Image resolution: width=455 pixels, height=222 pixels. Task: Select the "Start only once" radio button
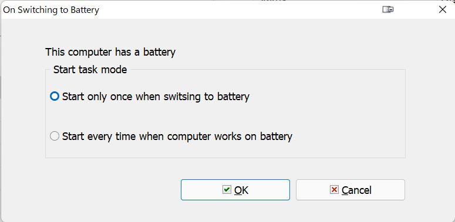tap(55, 97)
